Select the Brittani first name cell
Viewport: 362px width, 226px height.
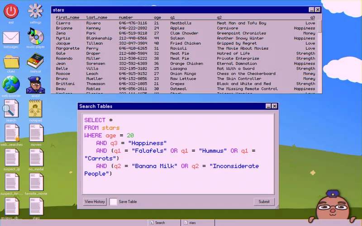65,84
